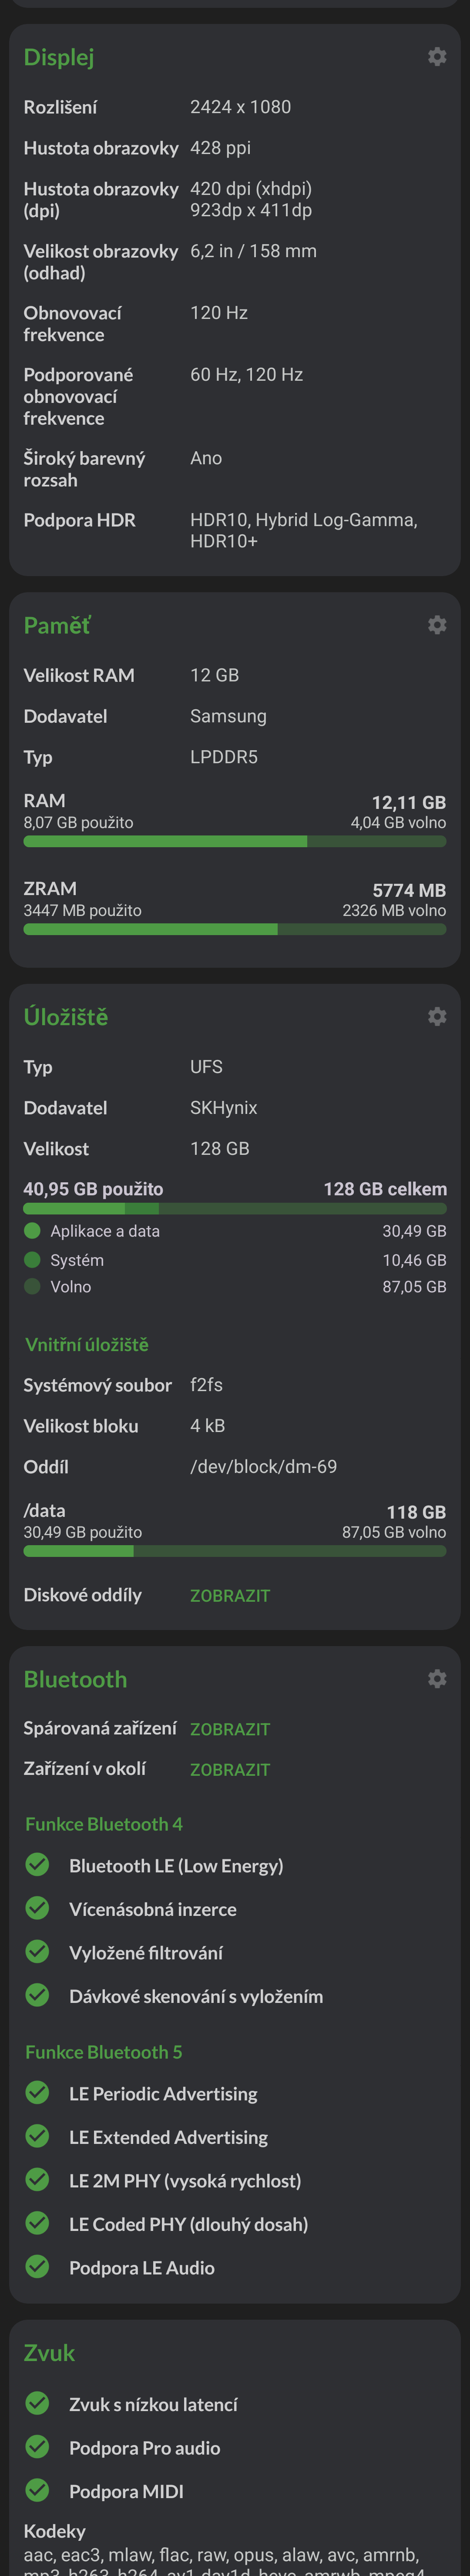Open Bluetooth section settings gear

point(437,1679)
